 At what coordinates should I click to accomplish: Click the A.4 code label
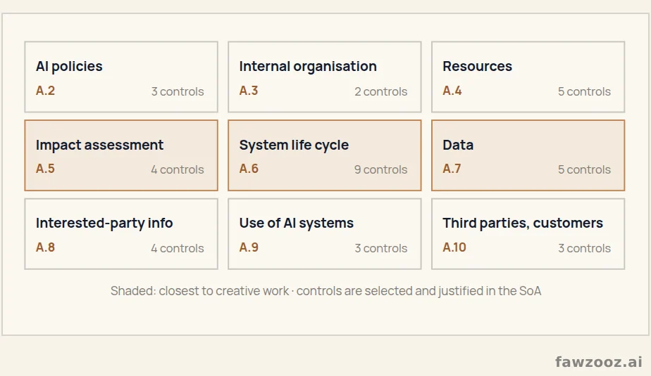(452, 91)
